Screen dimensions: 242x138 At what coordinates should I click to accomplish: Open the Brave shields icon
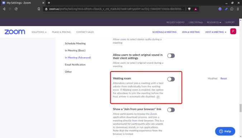pyautogui.click(x=189, y=9)
